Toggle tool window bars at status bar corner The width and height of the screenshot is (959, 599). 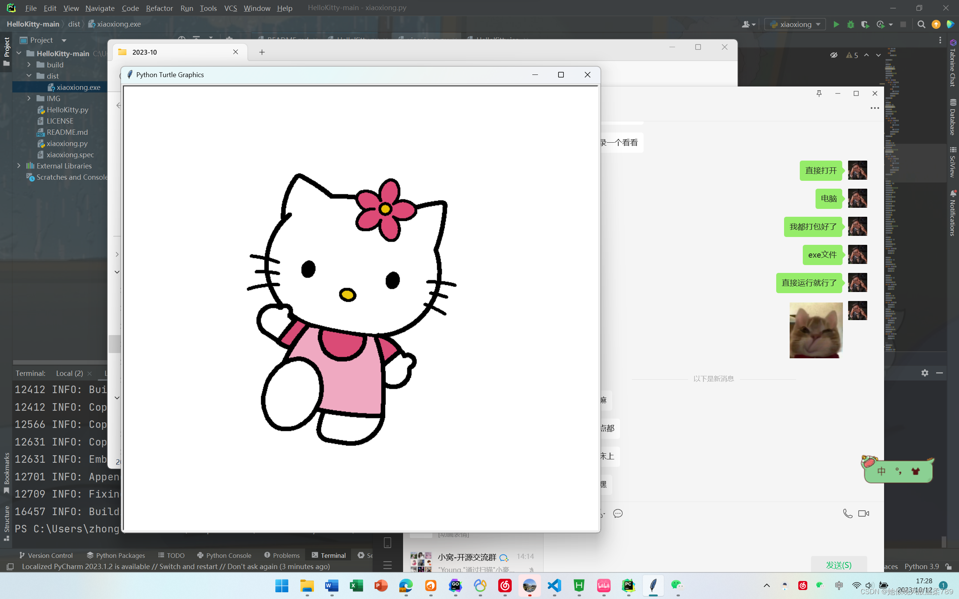point(10,566)
